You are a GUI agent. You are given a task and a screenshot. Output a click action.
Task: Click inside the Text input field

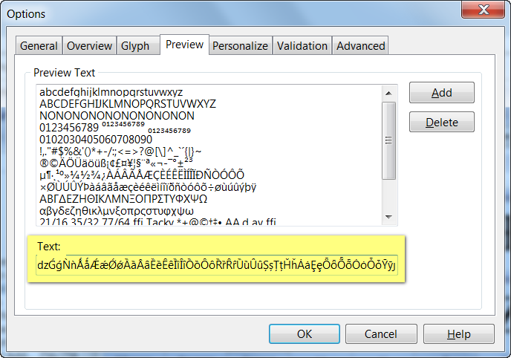click(216, 265)
